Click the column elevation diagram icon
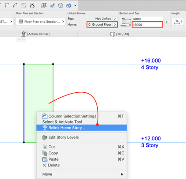The image size is (186, 179). pos(126,22)
